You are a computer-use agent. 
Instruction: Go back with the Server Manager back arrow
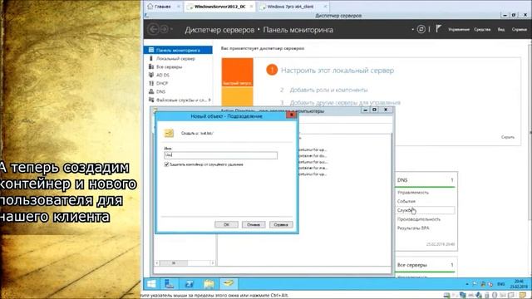[153, 29]
